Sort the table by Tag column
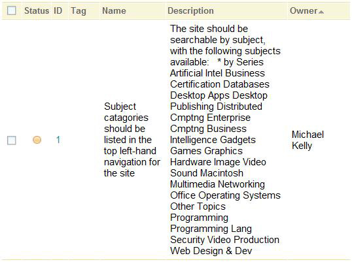 pos(79,10)
